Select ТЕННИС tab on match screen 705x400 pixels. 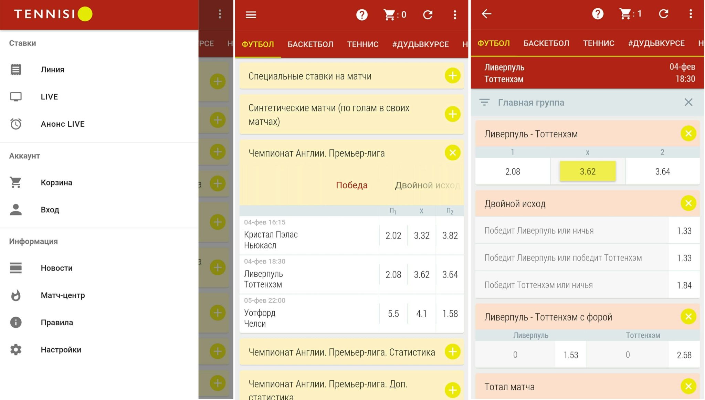coord(599,43)
